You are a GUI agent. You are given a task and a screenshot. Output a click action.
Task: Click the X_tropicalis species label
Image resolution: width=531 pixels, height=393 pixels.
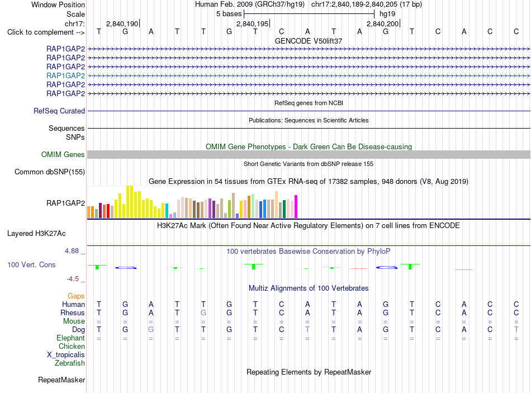coord(66,355)
